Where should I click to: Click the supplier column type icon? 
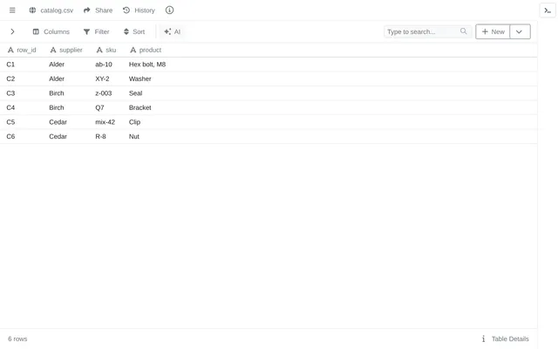[53, 51]
